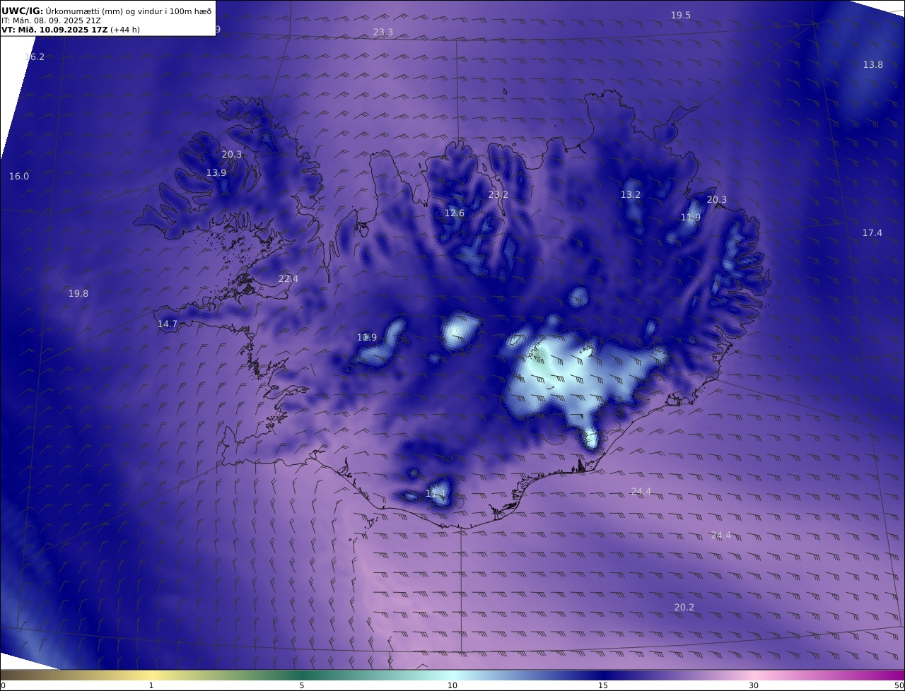This screenshot has height=691, width=905.
Task: Click the color bar at the 10 mark
Action: click(x=452, y=675)
